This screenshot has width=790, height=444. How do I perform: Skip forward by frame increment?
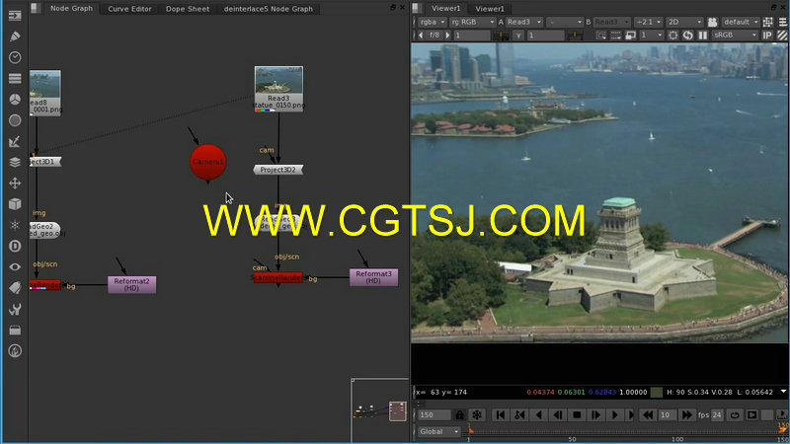pyautogui.click(x=686, y=415)
